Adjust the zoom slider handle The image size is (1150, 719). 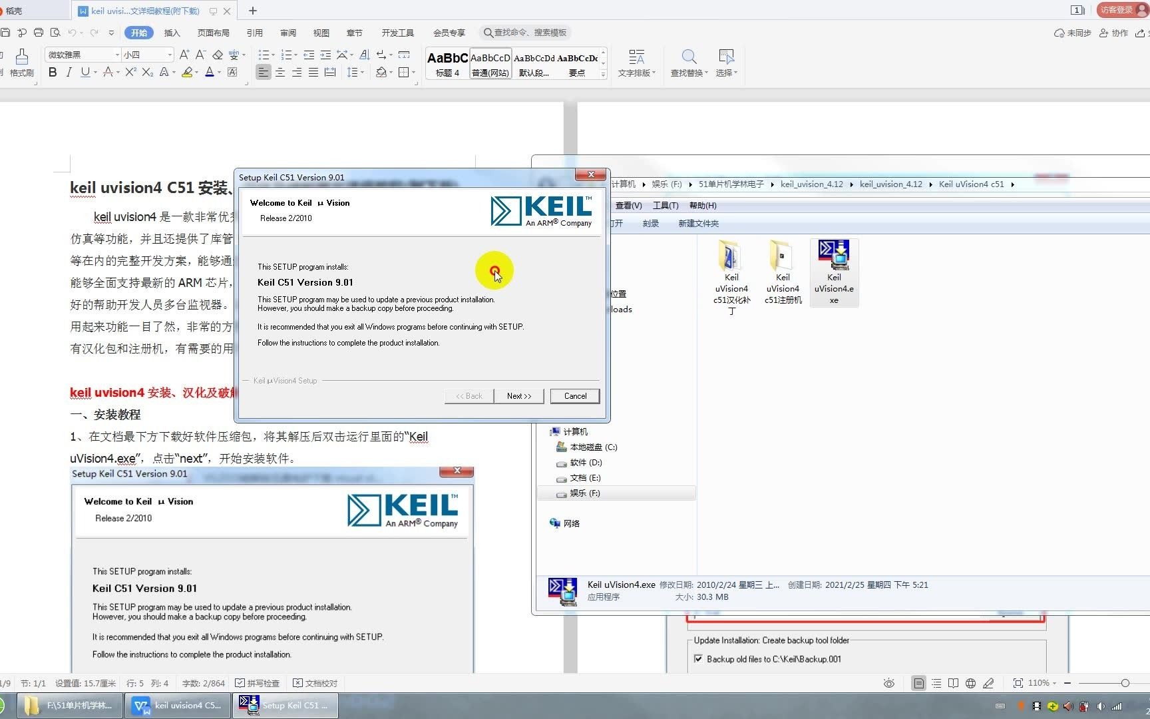tap(1125, 683)
